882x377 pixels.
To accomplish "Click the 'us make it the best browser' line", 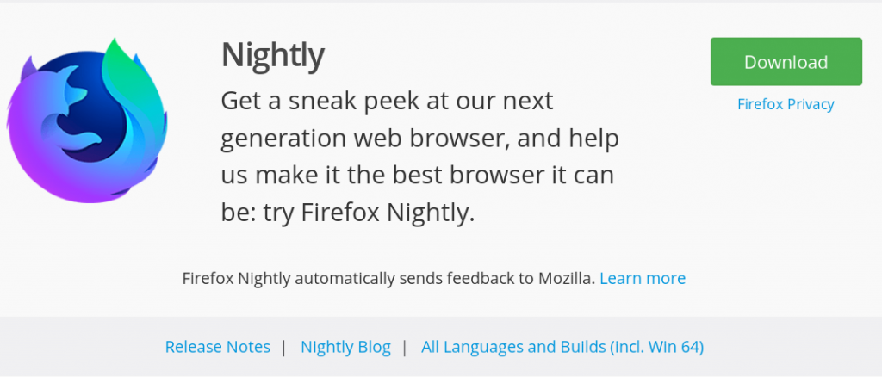I will [x=418, y=176].
